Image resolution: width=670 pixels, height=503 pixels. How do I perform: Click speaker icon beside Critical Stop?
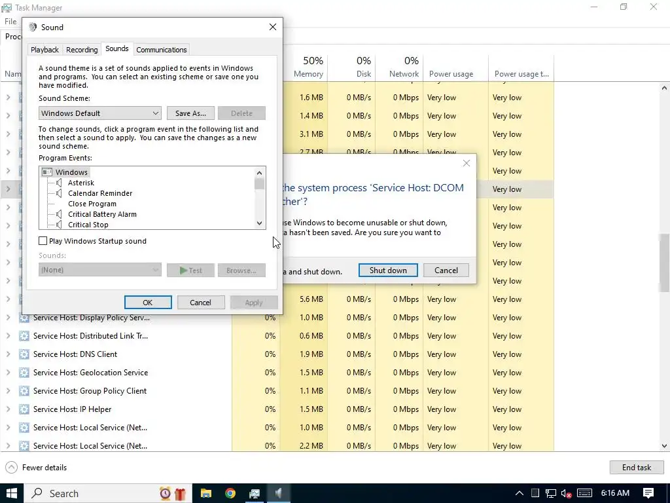click(x=59, y=225)
